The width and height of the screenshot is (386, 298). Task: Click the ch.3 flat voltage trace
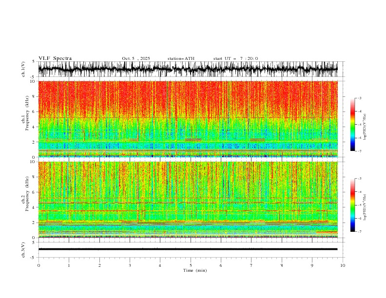[188, 249]
